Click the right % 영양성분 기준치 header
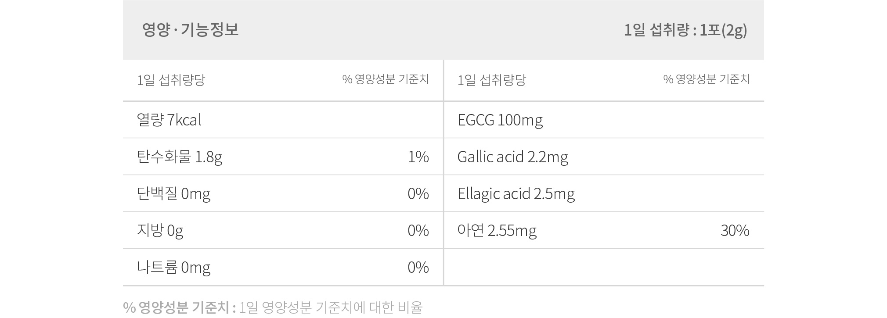The height and width of the screenshot is (318, 887). [707, 79]
